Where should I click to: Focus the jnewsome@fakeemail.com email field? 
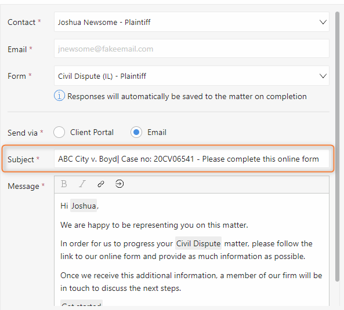coord(191,49)
